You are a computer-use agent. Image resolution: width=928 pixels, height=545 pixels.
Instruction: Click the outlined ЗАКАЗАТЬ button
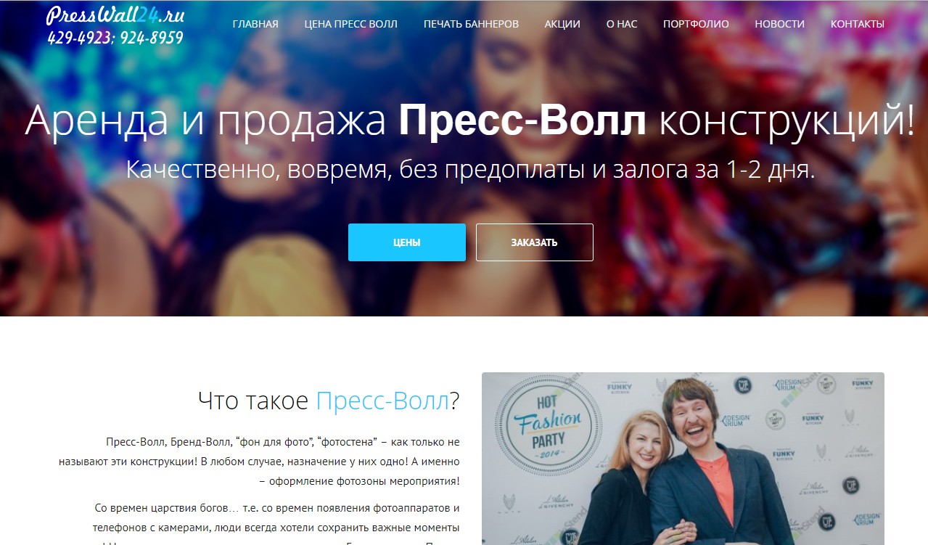[x=535, y=242]
